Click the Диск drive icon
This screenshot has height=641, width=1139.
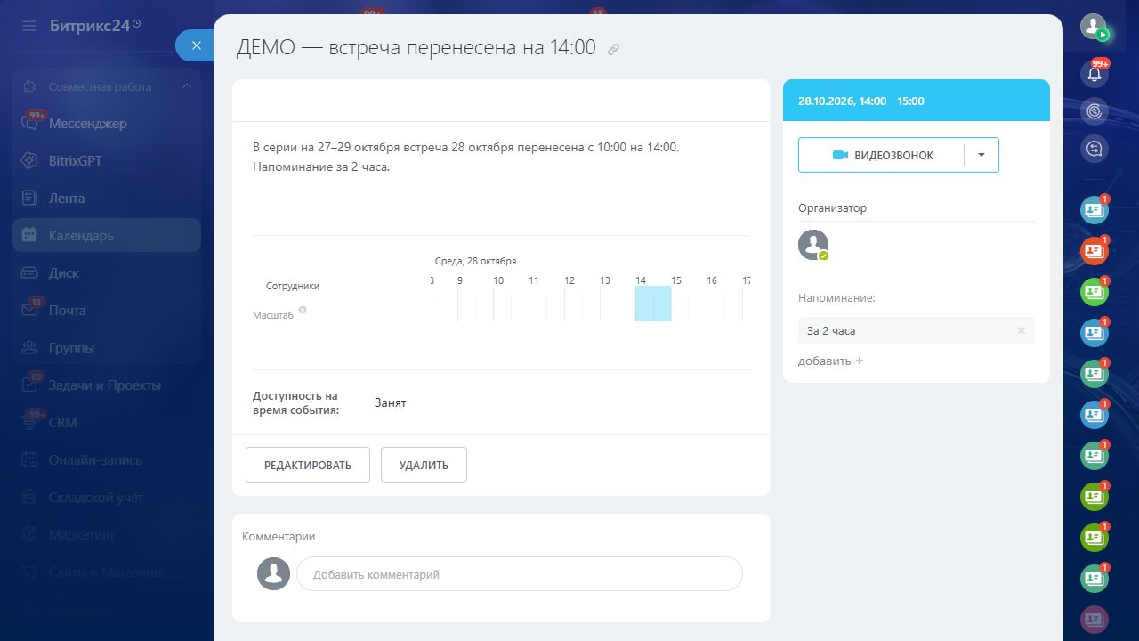coord(29,273)
